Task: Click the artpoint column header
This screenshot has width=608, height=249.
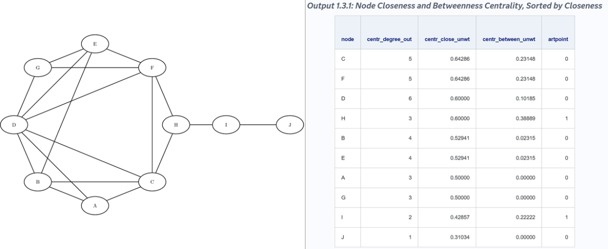Action: 558,39
